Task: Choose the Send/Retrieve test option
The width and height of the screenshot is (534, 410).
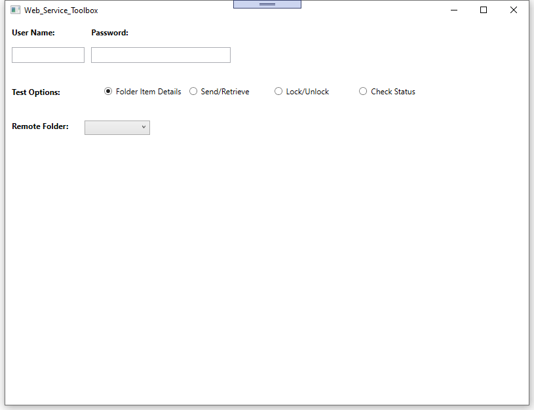Action: pyautogui.click(x=193, y=92)
